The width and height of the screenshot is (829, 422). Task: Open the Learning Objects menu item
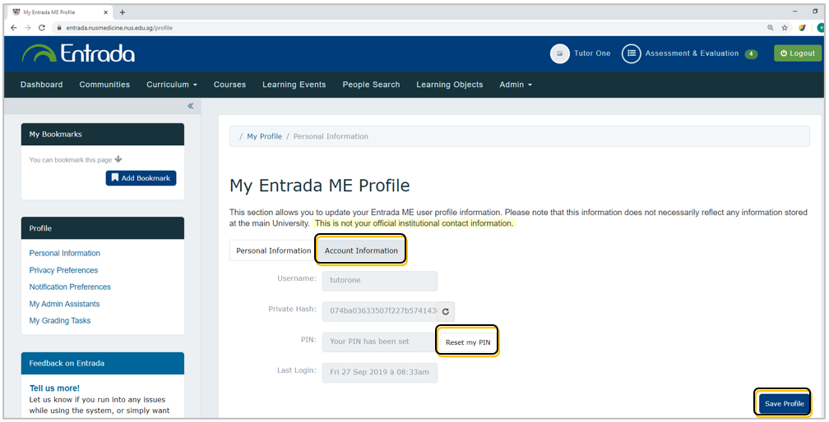click(449, 85)
